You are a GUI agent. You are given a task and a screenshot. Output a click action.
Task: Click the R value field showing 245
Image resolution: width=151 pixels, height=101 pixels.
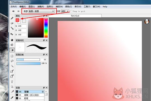[22, 26]
